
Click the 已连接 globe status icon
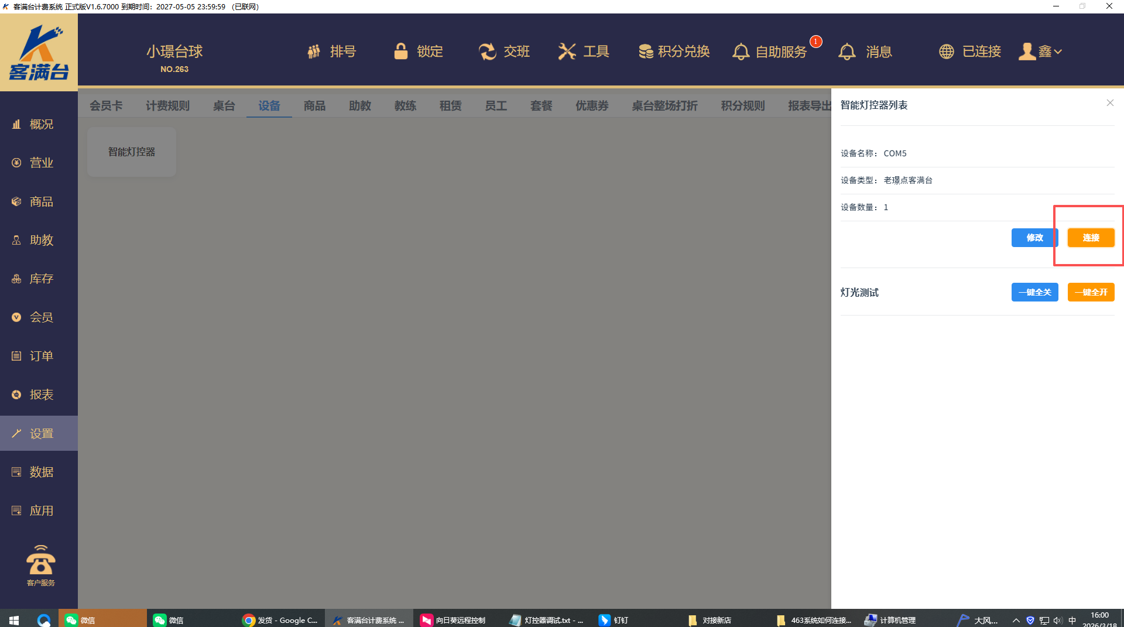coord(946,52)
